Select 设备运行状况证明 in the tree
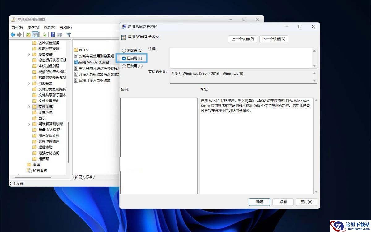This screenshot has width=371, height=232. (52, 60)
